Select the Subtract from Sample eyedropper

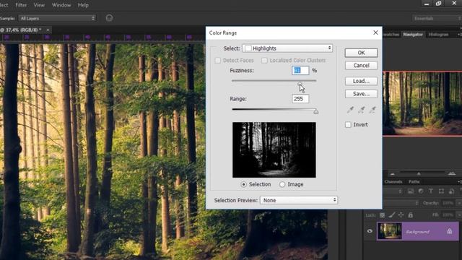coord(372,110)
